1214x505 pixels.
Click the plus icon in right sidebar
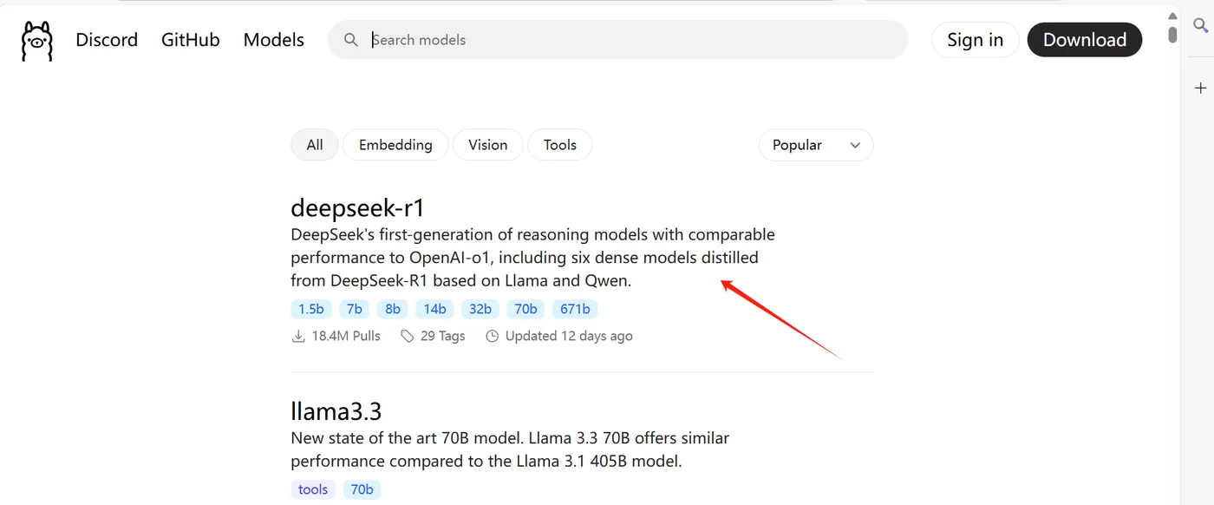pyautogui.click(x=1201, y=88)
